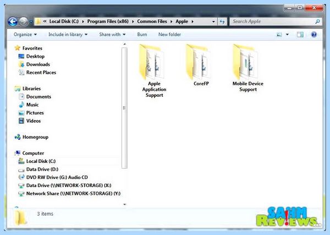Image resolution: width=330 pixels, height=235 pixels.
Task: Open Include in library menu
Action: 68,34
